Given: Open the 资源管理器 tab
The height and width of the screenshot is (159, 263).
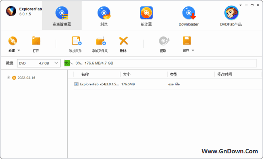Looking at the screenshot, I should 62,16.
